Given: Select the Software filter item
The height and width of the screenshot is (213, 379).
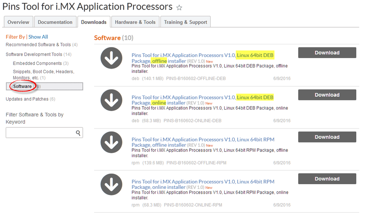Looking at the screenshot, I should click(x=44, y=86).
